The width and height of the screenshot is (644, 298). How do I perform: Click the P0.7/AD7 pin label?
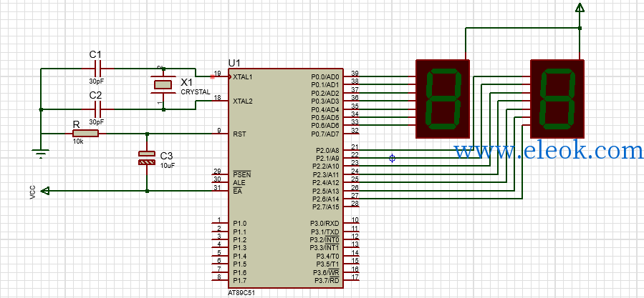(x=325, y=134)
